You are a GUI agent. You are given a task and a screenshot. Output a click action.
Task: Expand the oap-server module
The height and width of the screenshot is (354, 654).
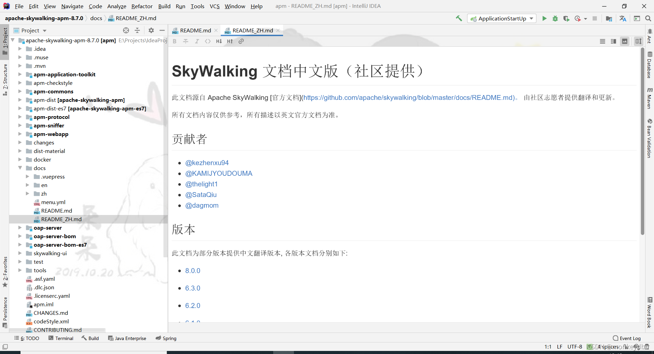coord(20,228)
